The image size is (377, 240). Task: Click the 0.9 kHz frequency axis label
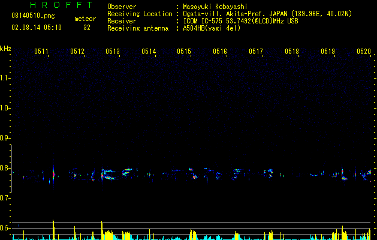coord(5,138)
